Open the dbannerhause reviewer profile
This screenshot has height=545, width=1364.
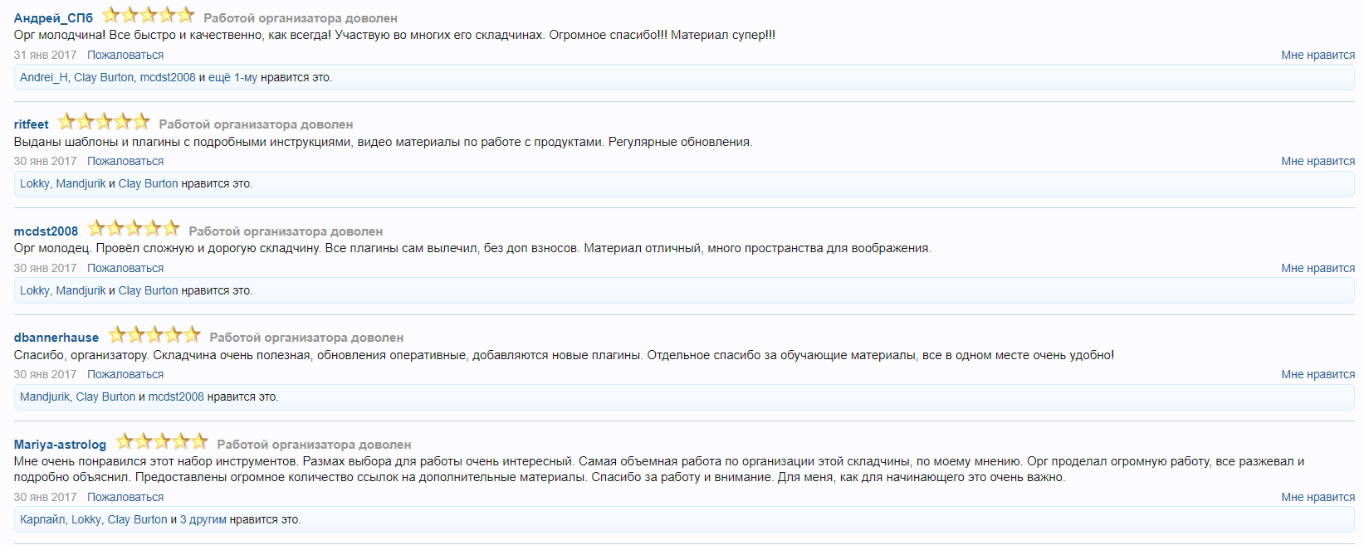click(56, 338)
